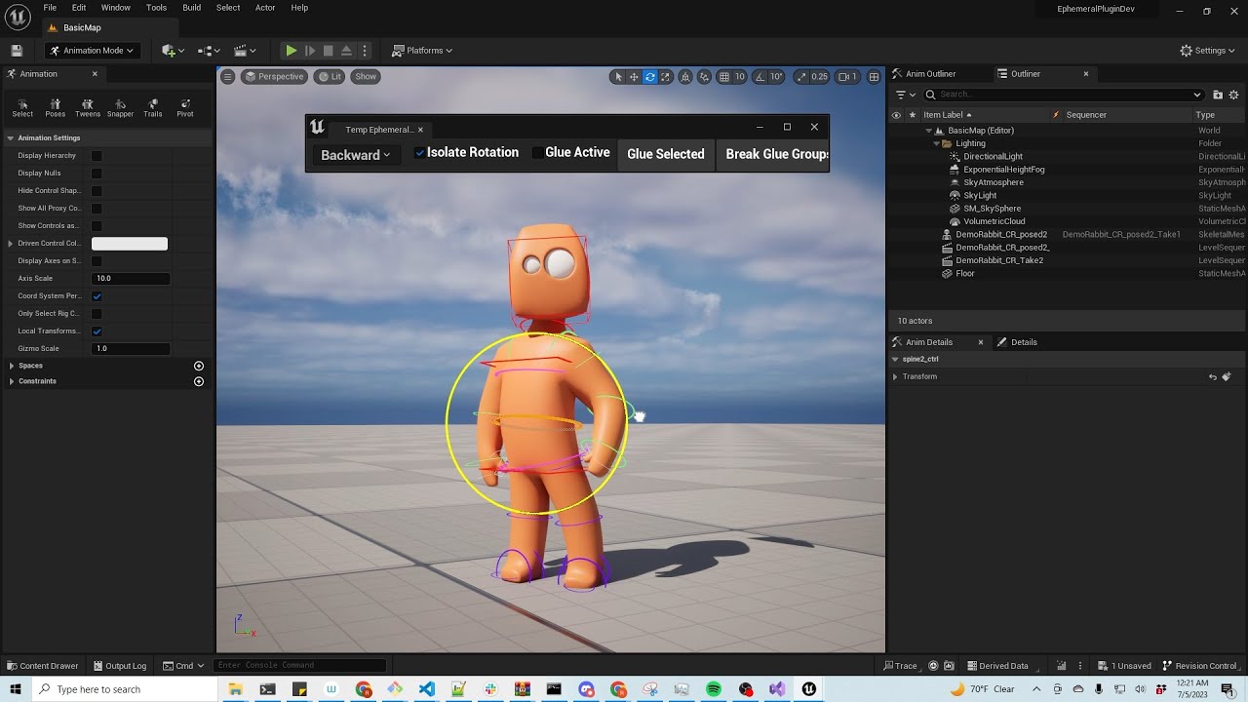Click the Select tool in Animation panel
The image size is (1248, 702).
click(22, 107)
